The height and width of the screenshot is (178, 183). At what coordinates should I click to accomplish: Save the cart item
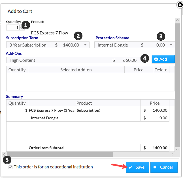137,167
